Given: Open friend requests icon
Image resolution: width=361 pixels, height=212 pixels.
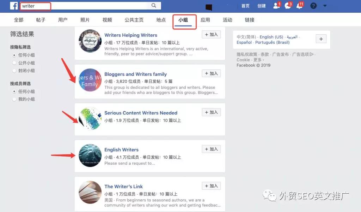Looking at the screenshot, I should [x=276, y=6].
